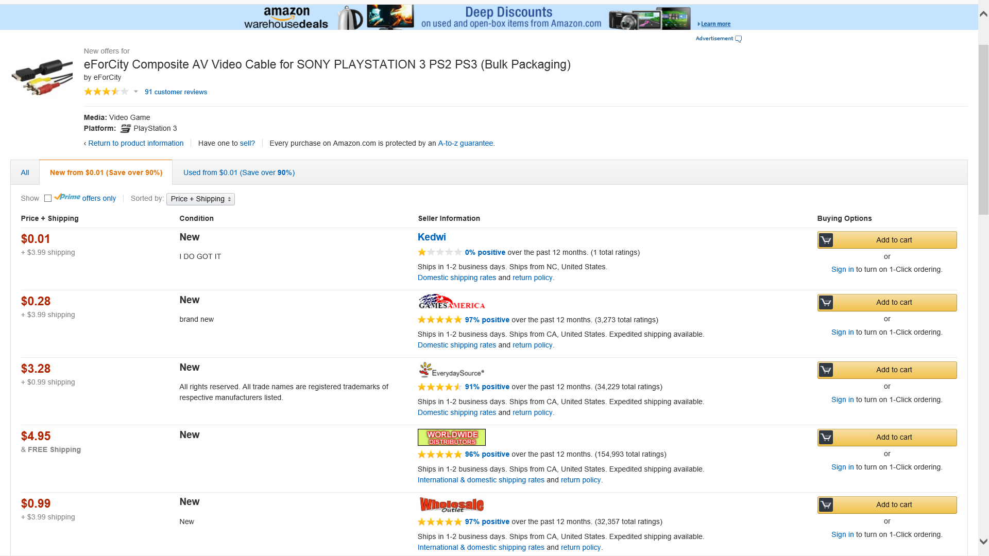Screen dimensions: 989x556
Task: Switch to the All offers tab
Action: pyautogui.click(x=25, y=172)
